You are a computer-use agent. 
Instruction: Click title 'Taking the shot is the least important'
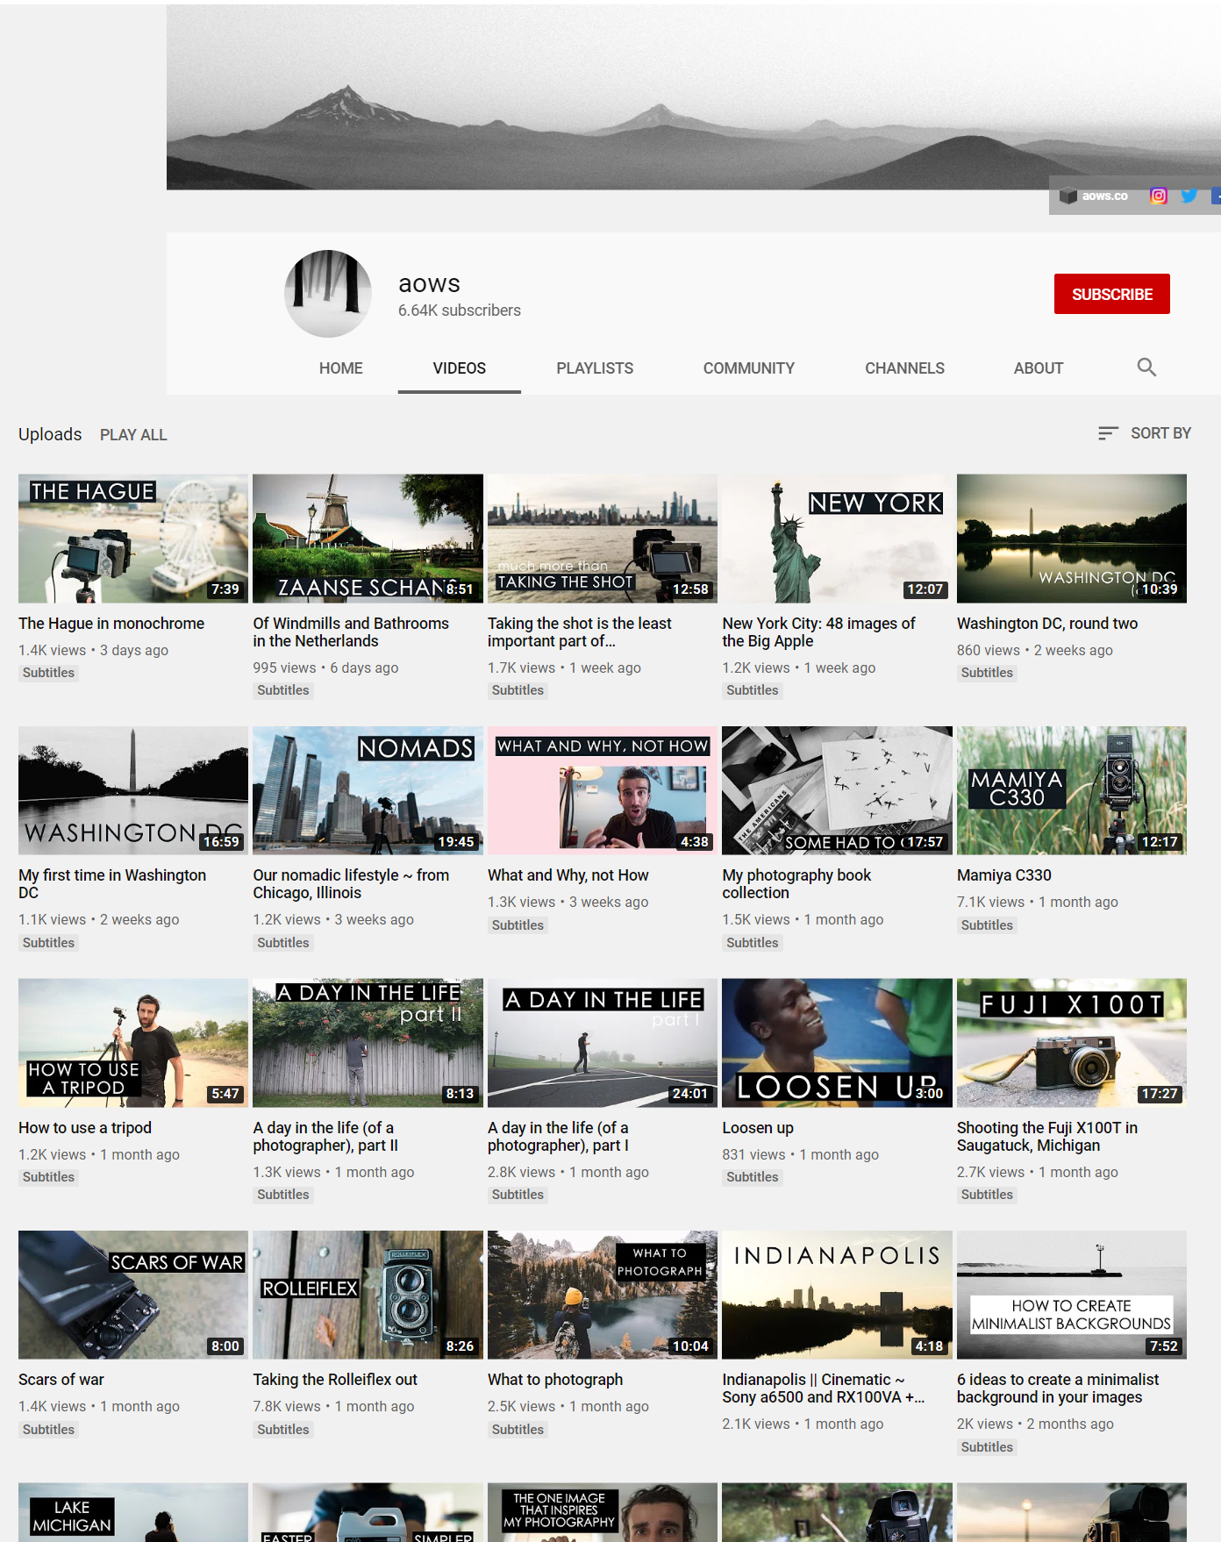point(580,632)
